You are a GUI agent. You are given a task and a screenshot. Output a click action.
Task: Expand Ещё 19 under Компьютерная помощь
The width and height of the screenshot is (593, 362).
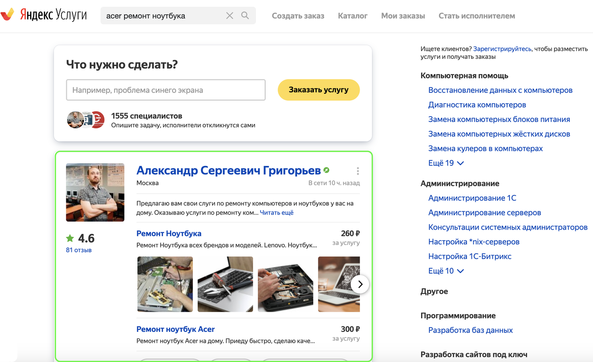[446, 163]
